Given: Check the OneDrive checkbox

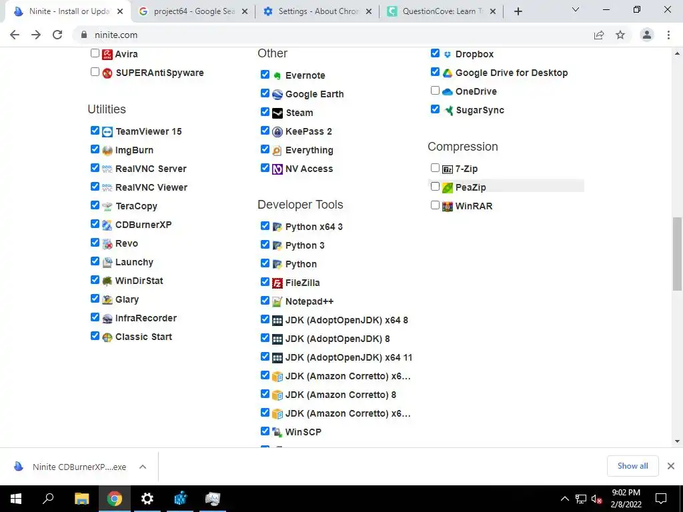Looking at the screenshot, I should pyautogui.click(x=435, y=91).
